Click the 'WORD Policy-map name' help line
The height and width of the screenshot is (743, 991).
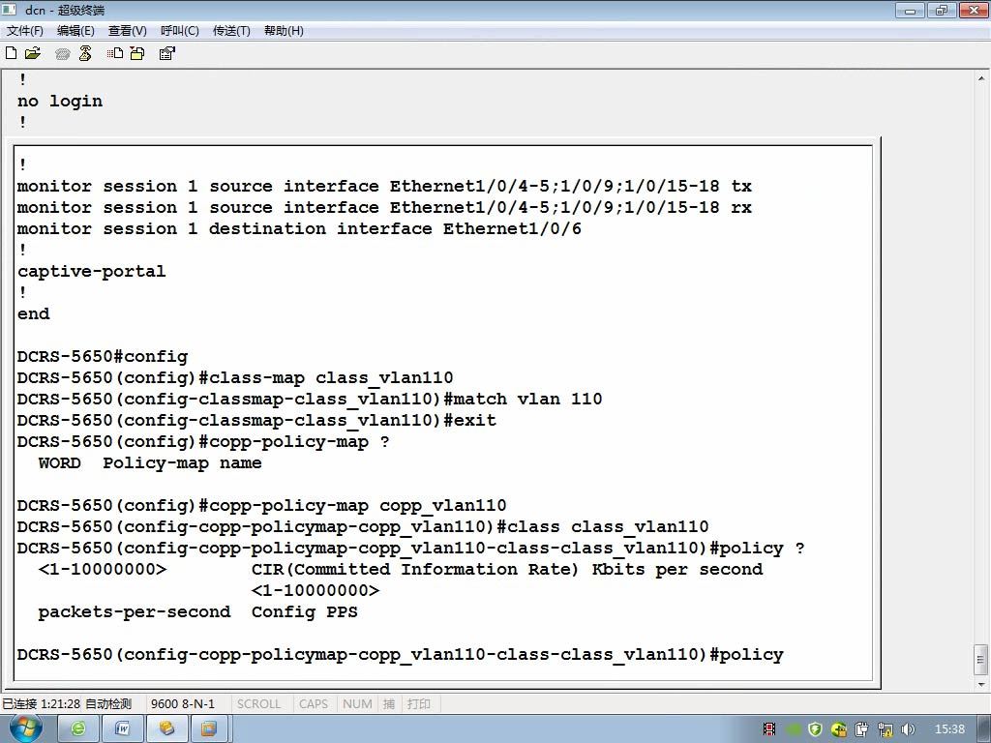click(x=150, y=463)
